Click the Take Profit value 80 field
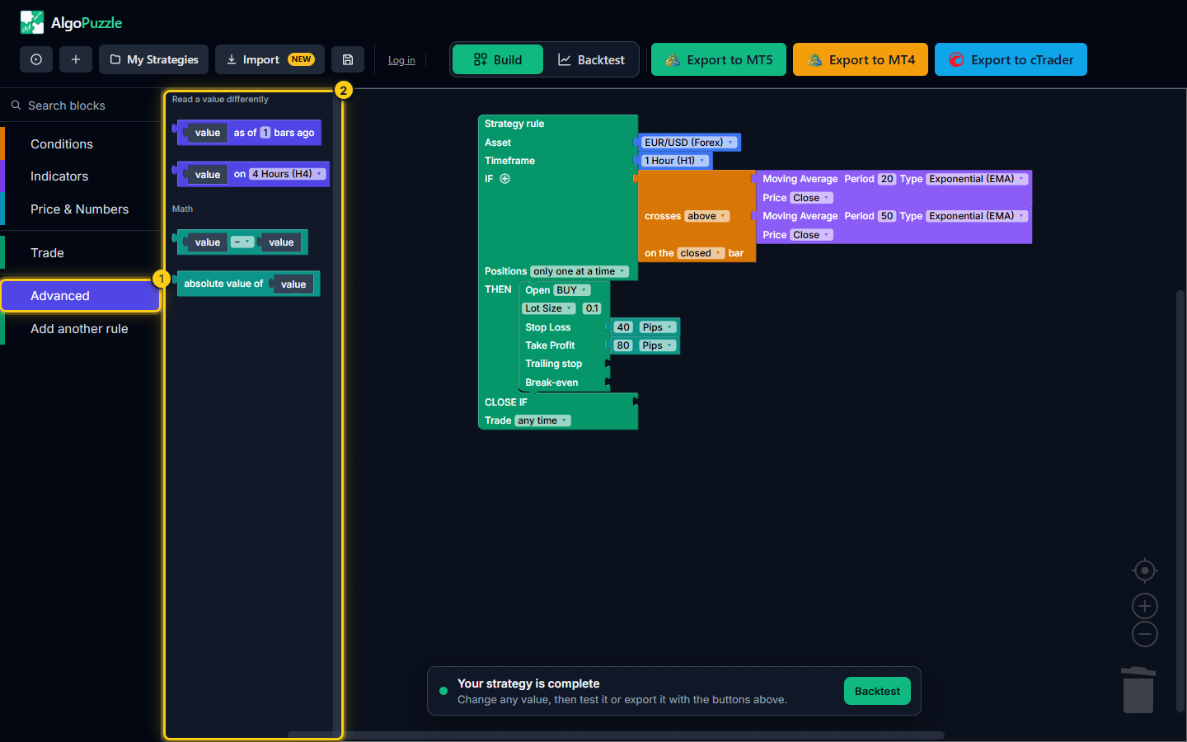Image resolution: width=1187 pixels, height=742 pixels. tap(623, 345)
